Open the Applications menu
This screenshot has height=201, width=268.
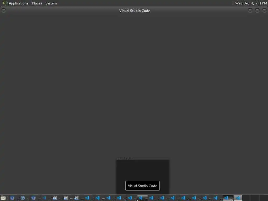[19, 3]
